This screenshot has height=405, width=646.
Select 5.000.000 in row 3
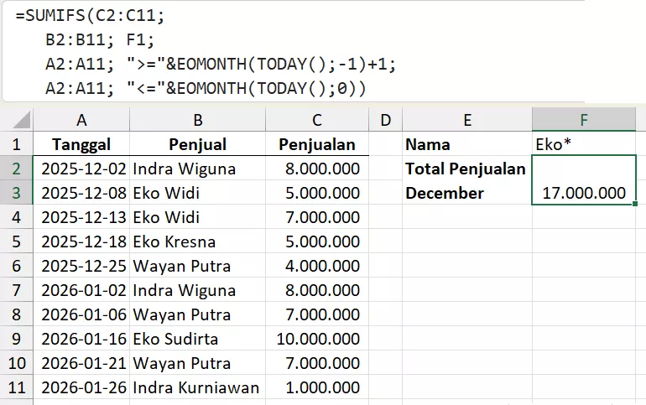click(x=317, y=193)
